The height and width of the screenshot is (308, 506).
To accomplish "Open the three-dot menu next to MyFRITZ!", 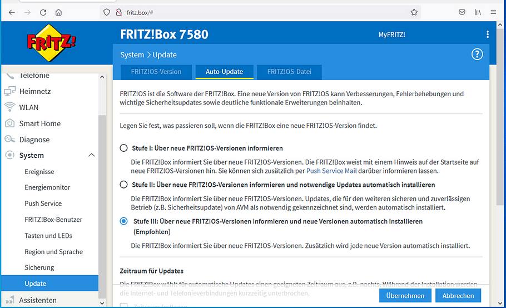I will (487, 34).
